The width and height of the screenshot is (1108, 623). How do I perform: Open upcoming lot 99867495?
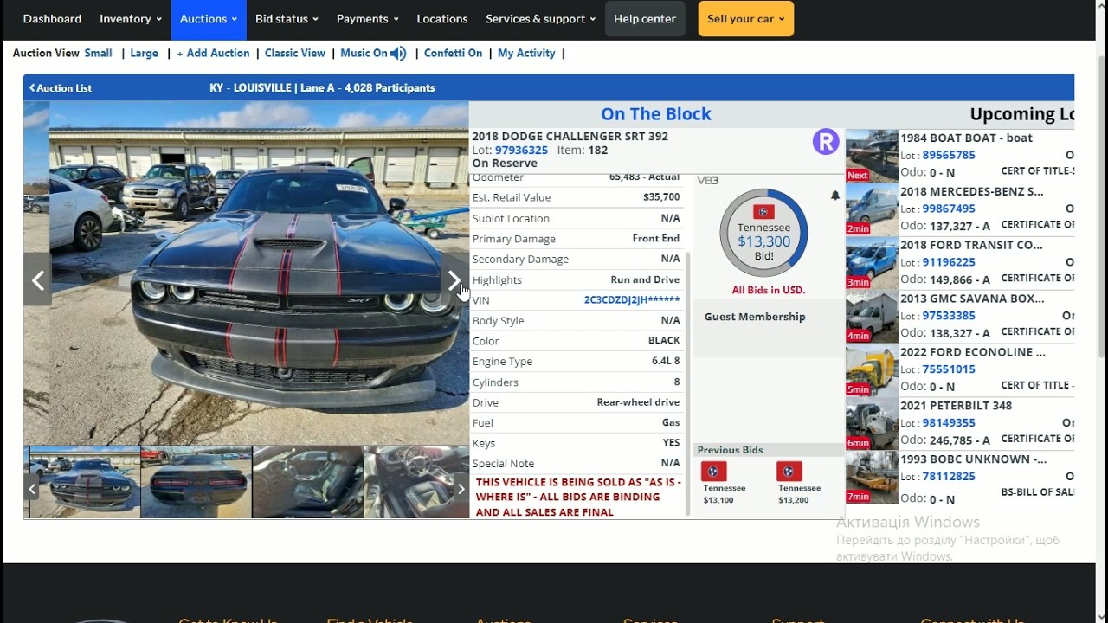point(949,209)
